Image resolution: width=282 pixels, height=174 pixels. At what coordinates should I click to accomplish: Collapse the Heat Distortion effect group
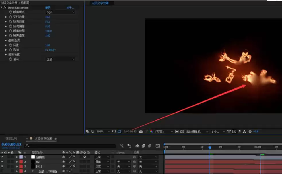point(1,7)
